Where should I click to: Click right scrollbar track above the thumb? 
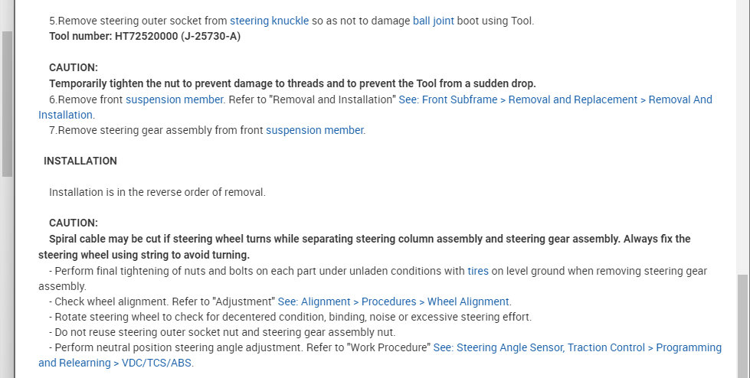click(x=742, y=138)
